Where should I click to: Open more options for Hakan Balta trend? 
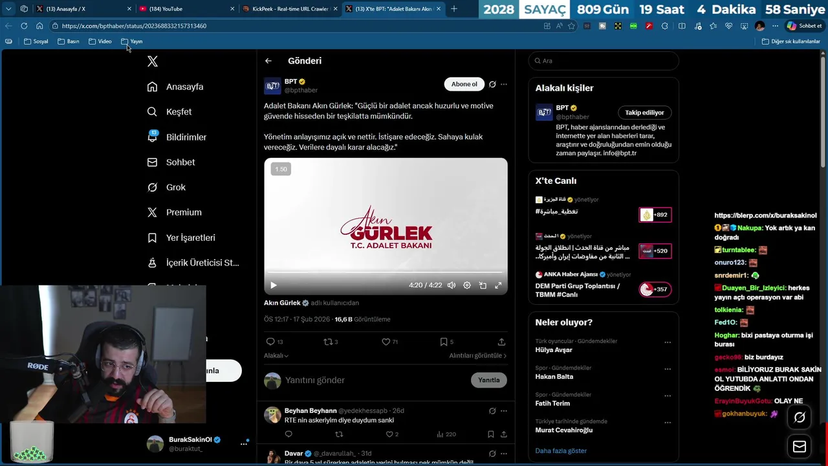pyautogui.click(x=668, y=369)
